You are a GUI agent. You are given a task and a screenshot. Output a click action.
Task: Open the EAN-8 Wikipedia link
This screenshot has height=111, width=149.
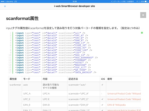[116, 105]
